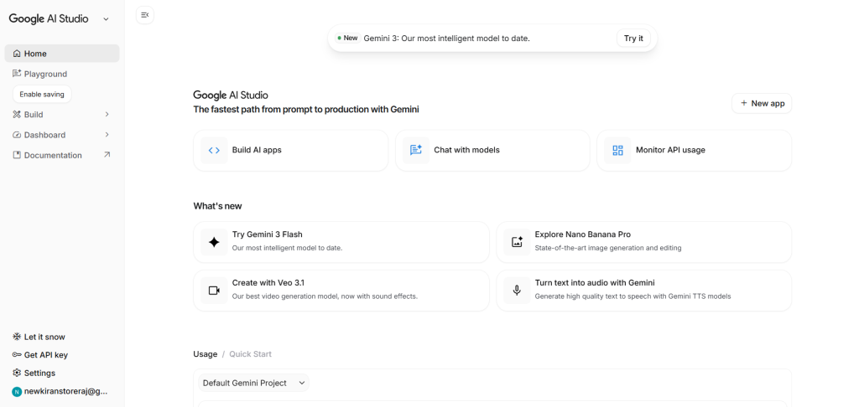Viewport: 859px width, 407px height.
Task: Collapse the sidebar with the panel icon
Action: click(x=145, y=15)
